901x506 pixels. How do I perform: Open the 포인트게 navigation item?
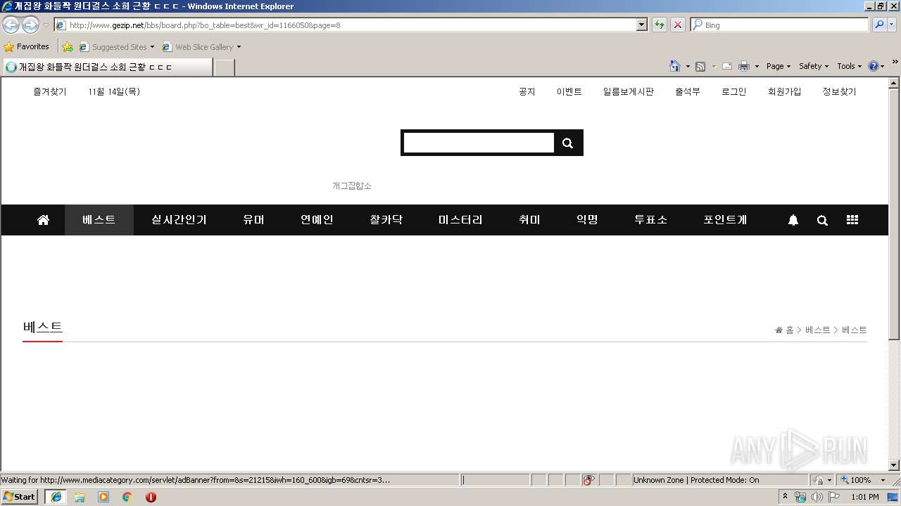725,220
